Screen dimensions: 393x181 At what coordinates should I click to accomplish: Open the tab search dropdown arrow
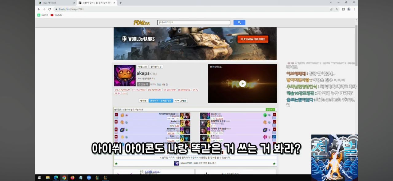331,2
